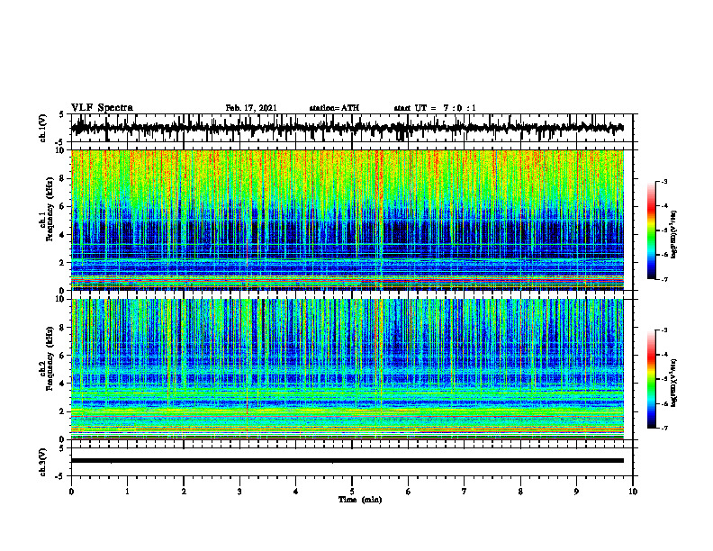Click the "7" tick on the Time axis
The width and height of the screenshot is (713, 551).
pyautogui.click(x=465, y=492)
